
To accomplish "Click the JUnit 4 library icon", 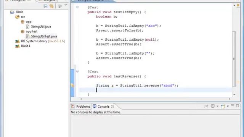I will (17, 46).
